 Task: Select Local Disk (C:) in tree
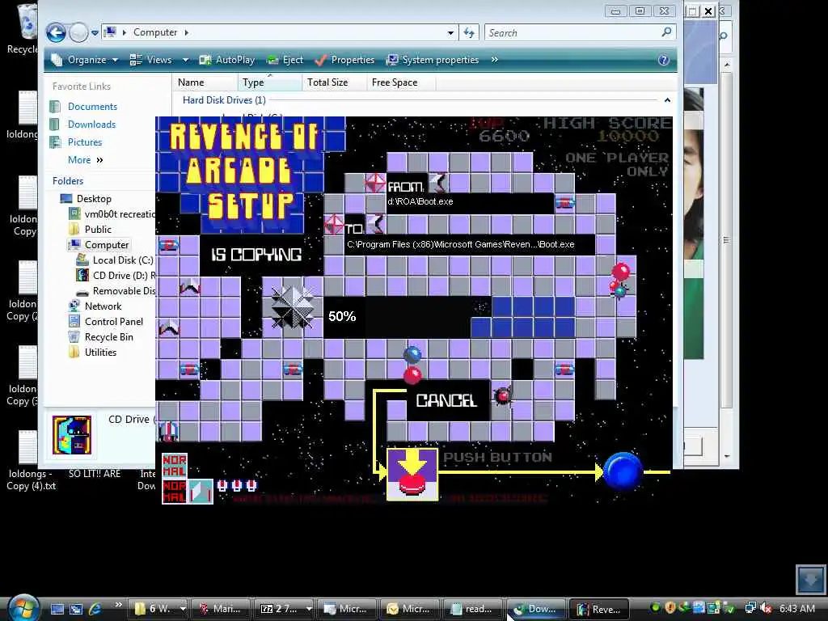115,260
